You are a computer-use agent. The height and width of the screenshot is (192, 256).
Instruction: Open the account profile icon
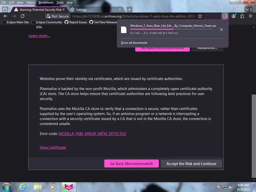[x=234, y=16]
